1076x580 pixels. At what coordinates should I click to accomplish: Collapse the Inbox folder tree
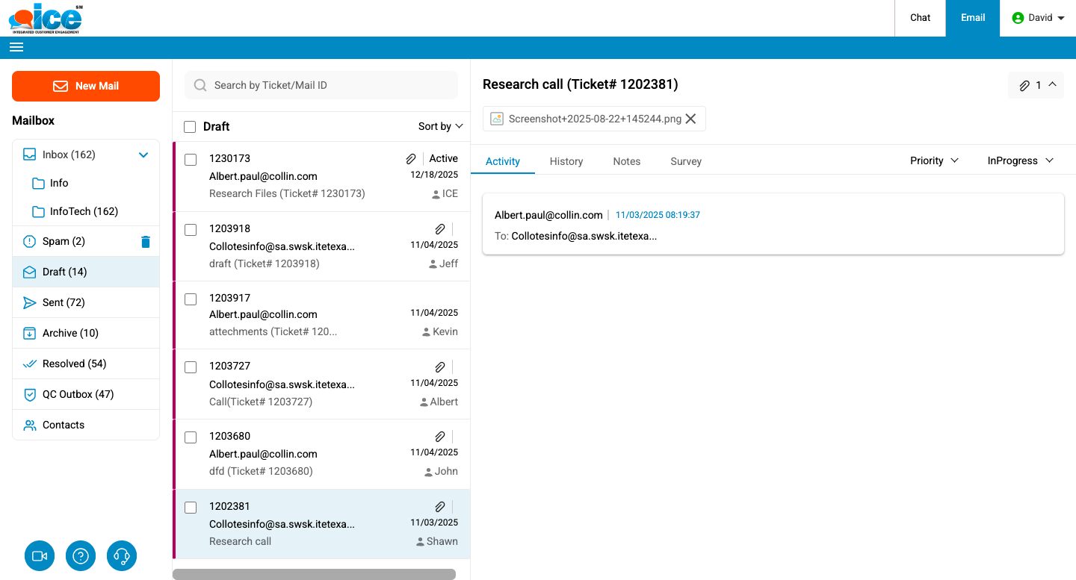tap(143, 155)
